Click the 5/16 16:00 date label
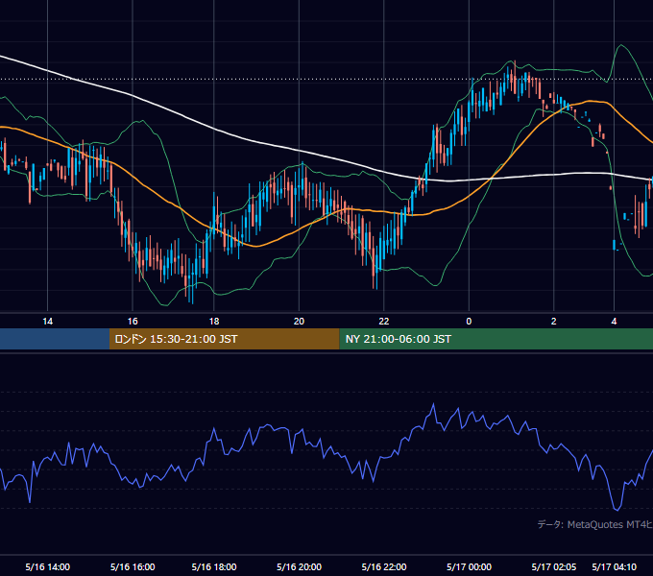This screenshot has width=653, height=576. point(133,566)
